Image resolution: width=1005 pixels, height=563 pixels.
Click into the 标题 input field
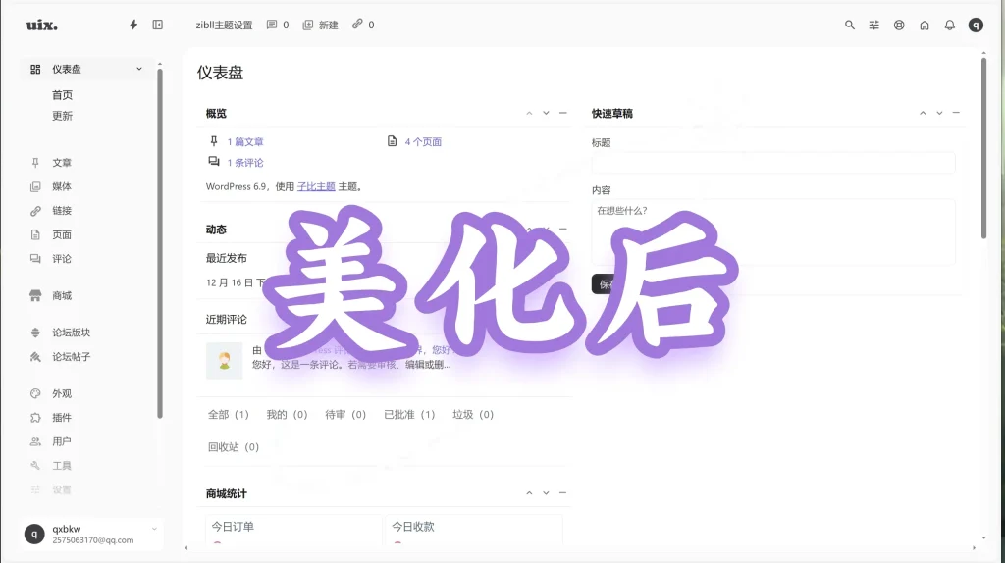coord(773,163)
